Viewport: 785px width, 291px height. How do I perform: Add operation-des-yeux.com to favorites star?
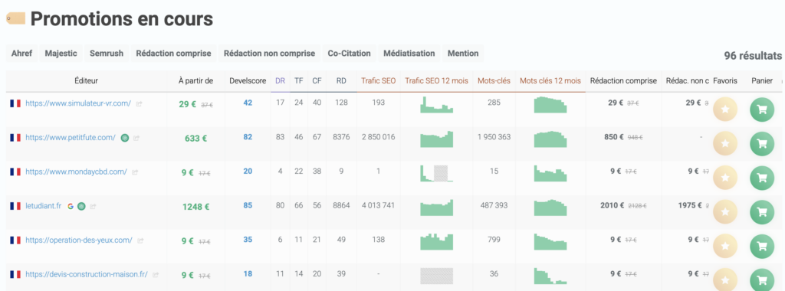pos(724,246)
